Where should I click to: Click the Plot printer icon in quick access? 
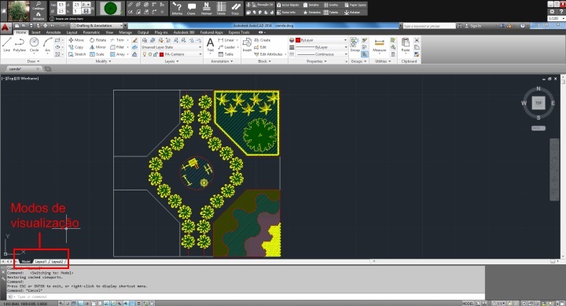pyautogui.click(x=45, y=26)
